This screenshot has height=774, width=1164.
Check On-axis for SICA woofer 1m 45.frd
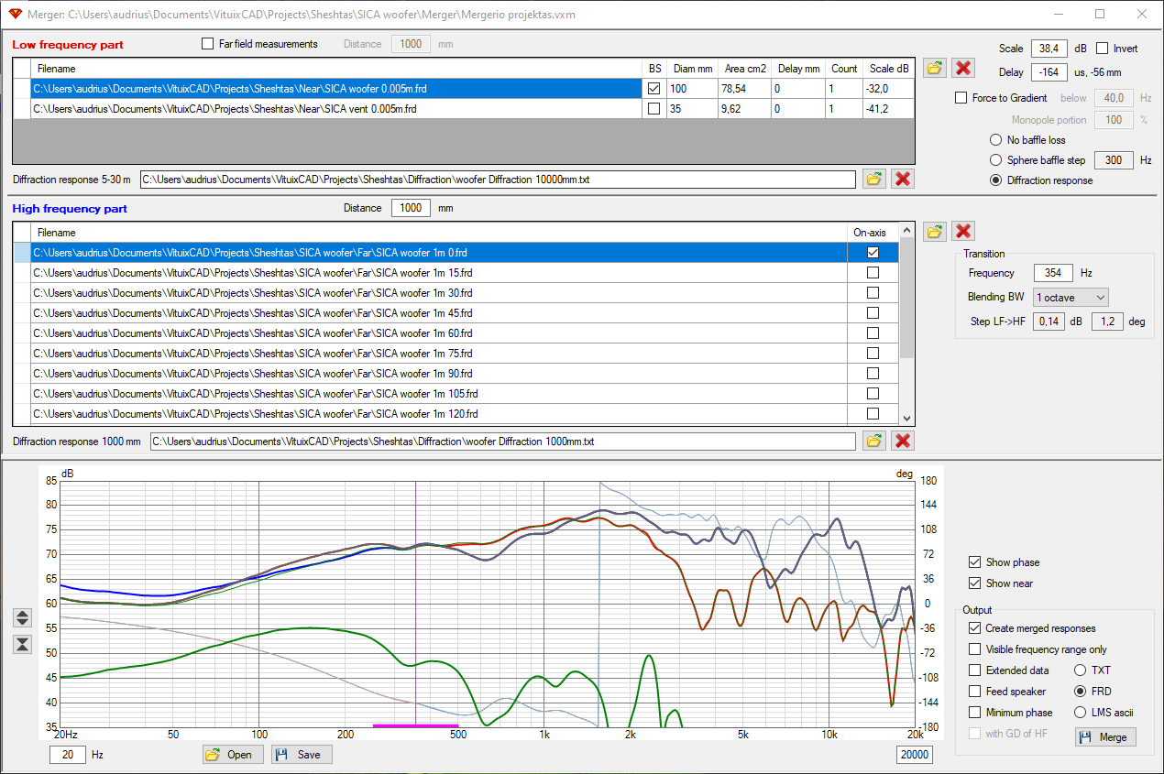pyautogui.click(x=873, y=312)
